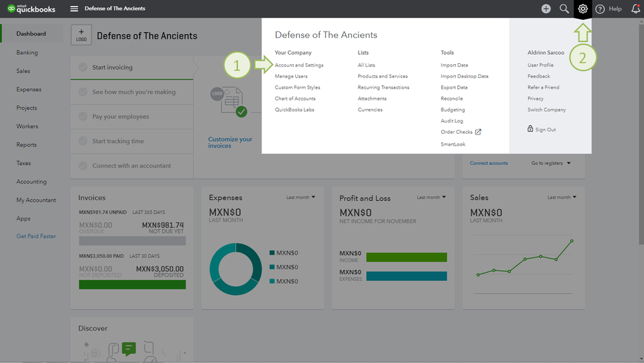Screen dimensions: 644x363
Task: Open Projects in the sidebar
Action: pyautogui.click(x=26, y=108)
